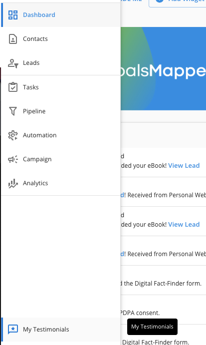
Task: Click the My Testimonials star-bubble icon
Action: pos(13,330)
